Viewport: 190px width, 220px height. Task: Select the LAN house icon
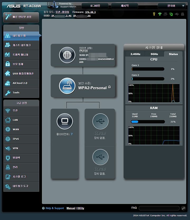tap(8, 120)
